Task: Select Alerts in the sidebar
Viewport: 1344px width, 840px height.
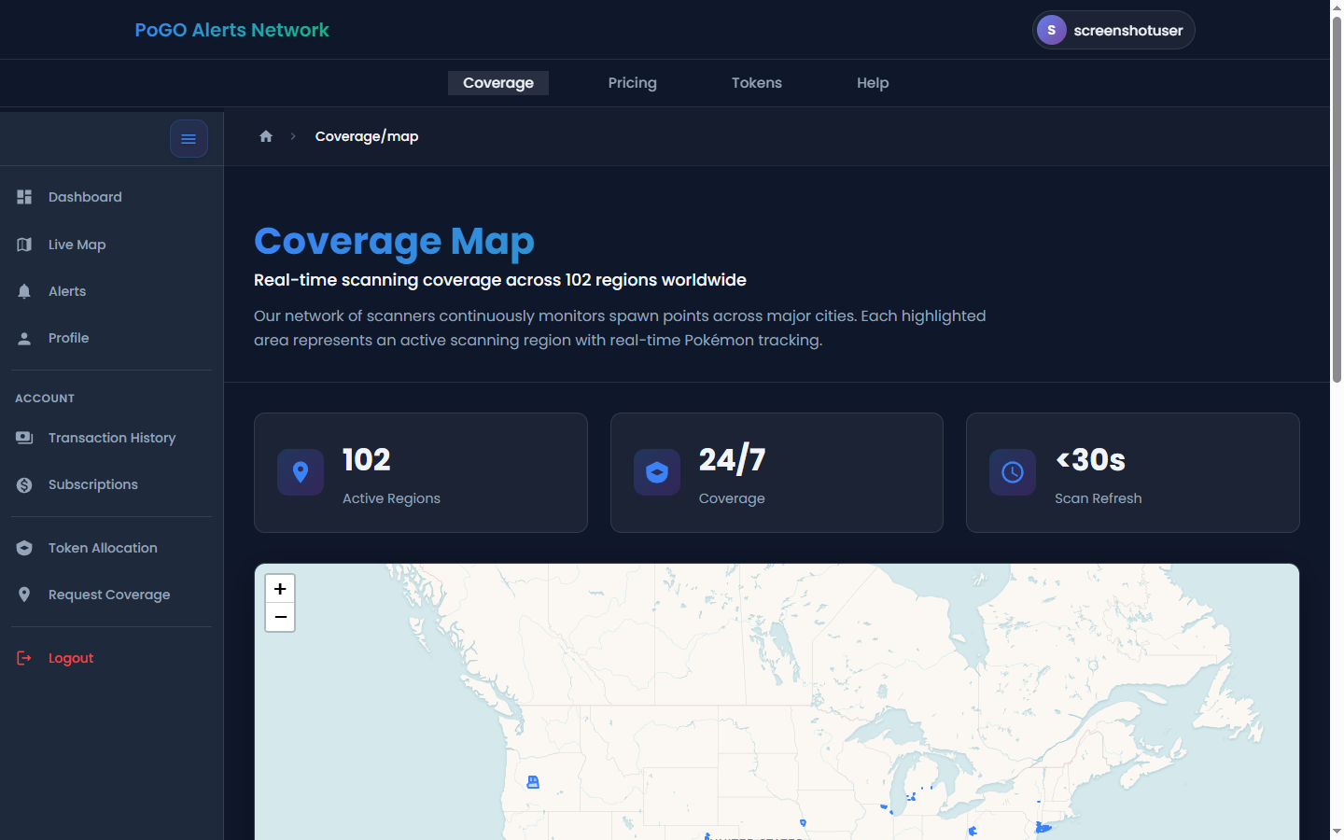Action: point(112,291)
